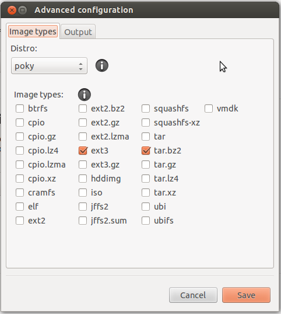Select the elf checkbox
Image resolution: width=281 pixels, height=314 pixels.
click(x=20, y=207)
